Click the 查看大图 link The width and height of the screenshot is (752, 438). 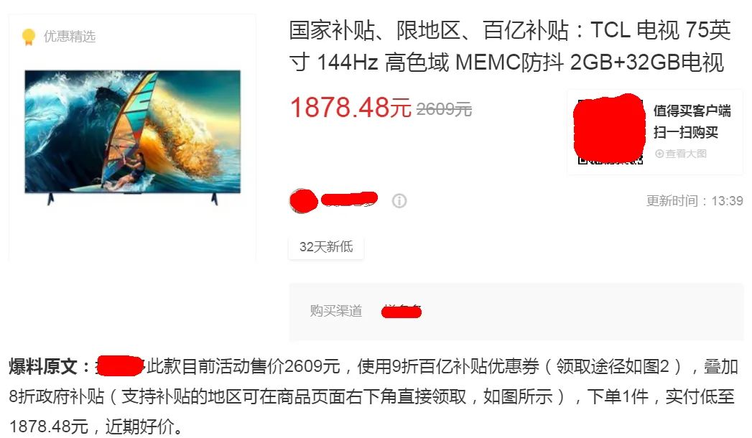[686, 154]
